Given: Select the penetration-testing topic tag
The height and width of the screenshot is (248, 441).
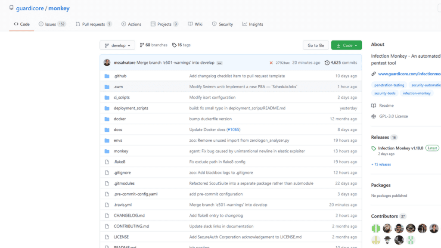Looking at the screenshot, I should click(x=389, y=85).
